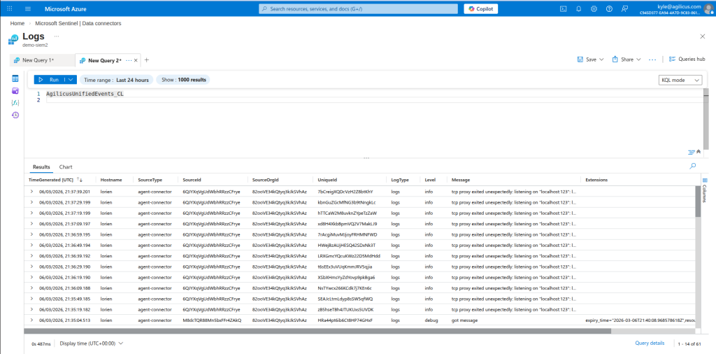Run the query

pos(50,80)
